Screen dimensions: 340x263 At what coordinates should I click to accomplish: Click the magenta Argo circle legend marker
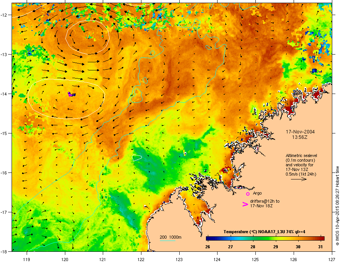pos(248,194)
